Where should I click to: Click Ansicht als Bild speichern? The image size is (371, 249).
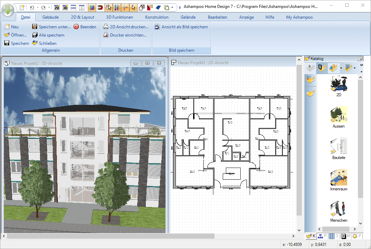[182, 27]
